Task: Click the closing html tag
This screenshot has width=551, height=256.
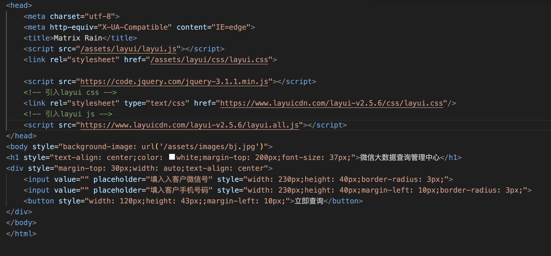Action: [21, 234]
